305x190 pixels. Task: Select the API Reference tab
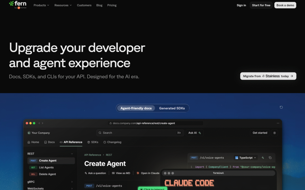click(71, 142)
